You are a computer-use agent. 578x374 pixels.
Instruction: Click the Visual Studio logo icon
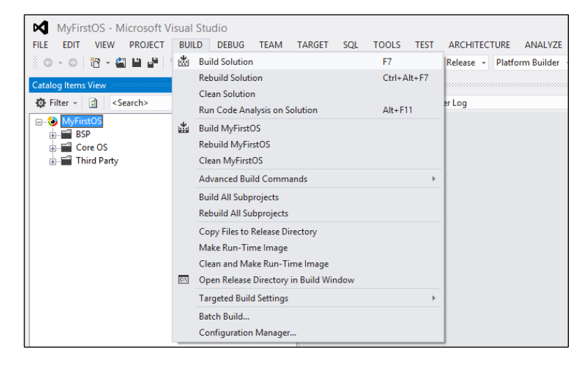click(x=41, y=28)
